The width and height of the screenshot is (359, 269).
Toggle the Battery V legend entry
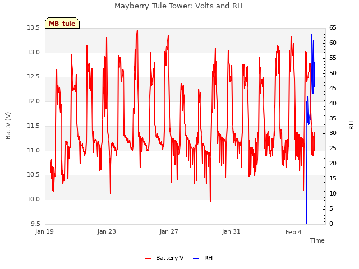pos(164,258)
